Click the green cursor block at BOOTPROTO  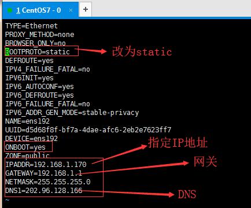[x=7, y=52]
